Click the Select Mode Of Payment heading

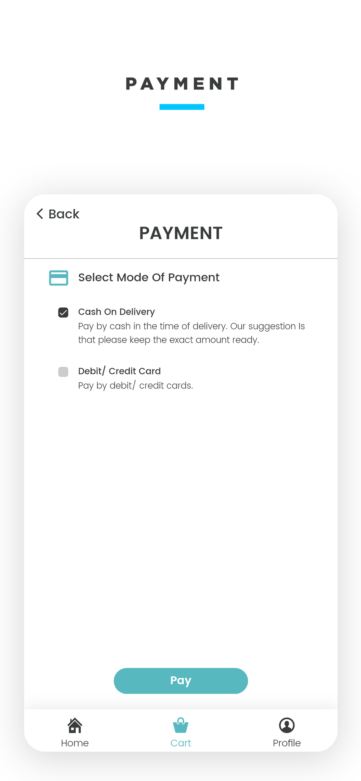pos(149,277)
